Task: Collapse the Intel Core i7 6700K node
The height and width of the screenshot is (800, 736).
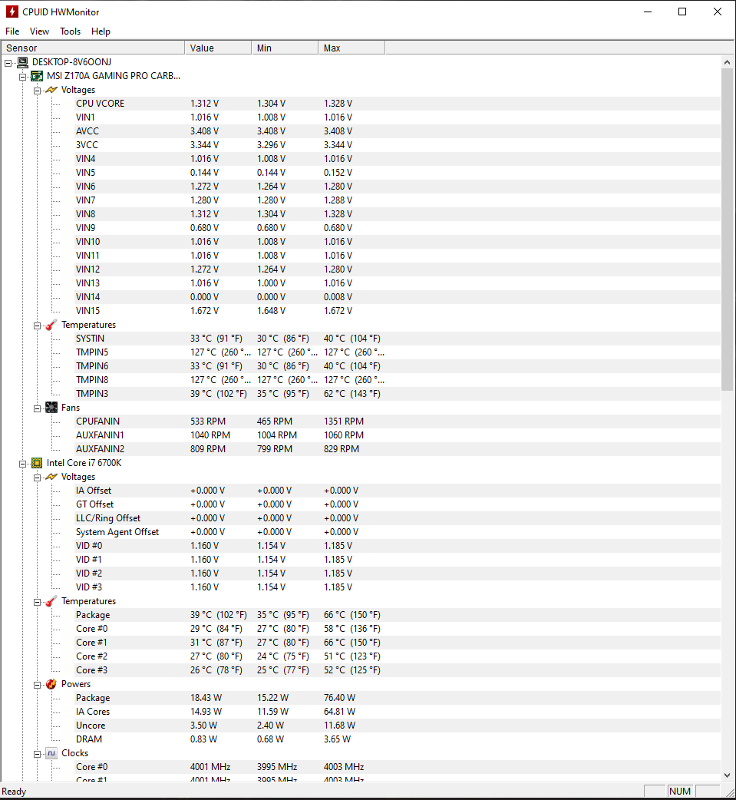Action: 22,464
